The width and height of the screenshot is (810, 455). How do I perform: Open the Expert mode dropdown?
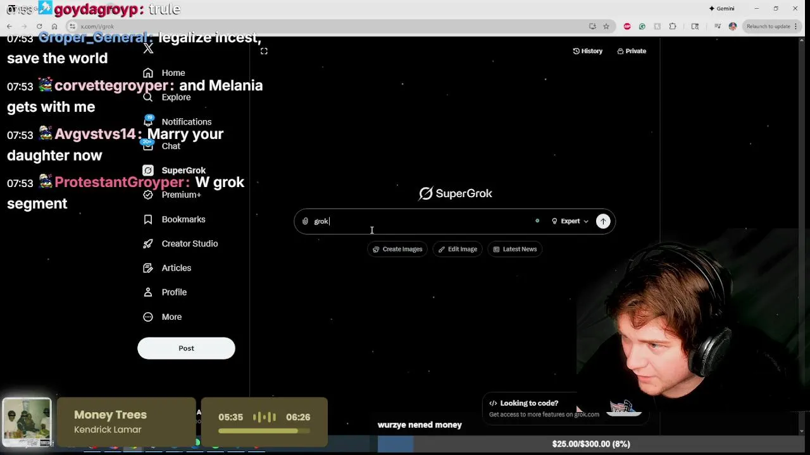(x=570, y=221)
